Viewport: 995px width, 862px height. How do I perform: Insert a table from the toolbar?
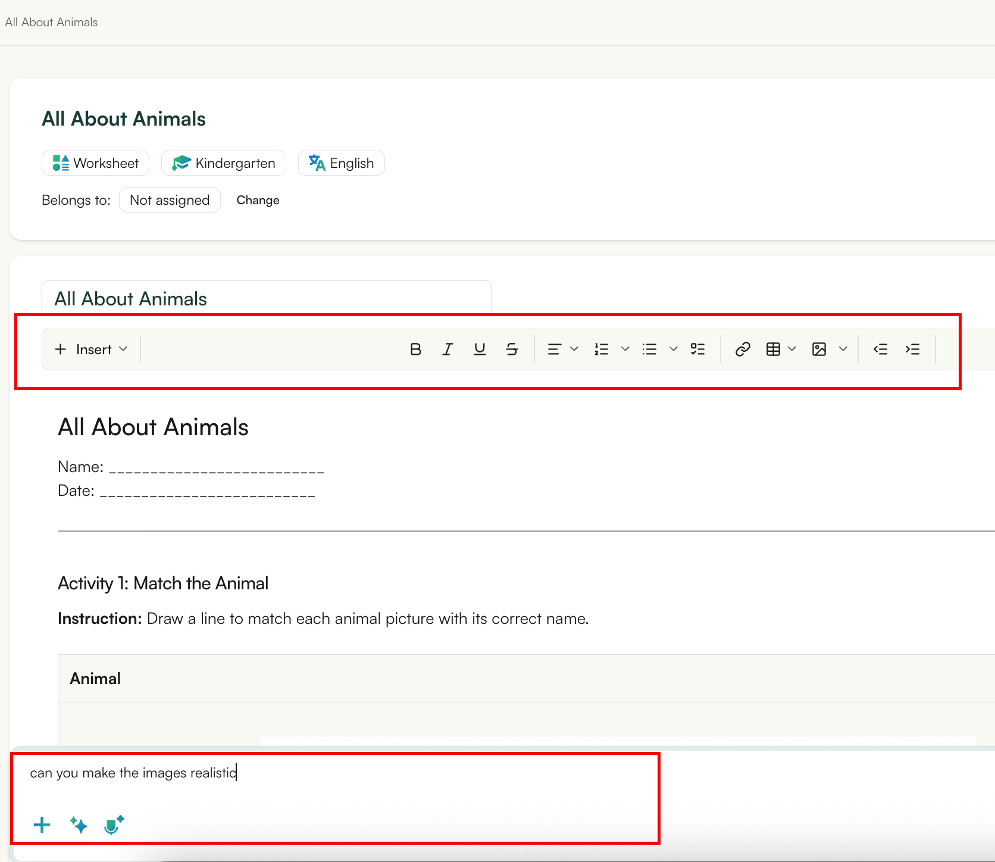(774, 349)
